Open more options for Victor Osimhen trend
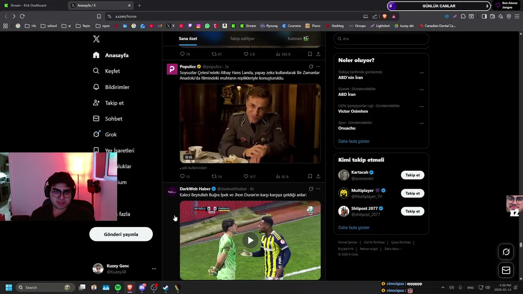The image size is (523, 294). pyautogui.click(x=422, y=107)
